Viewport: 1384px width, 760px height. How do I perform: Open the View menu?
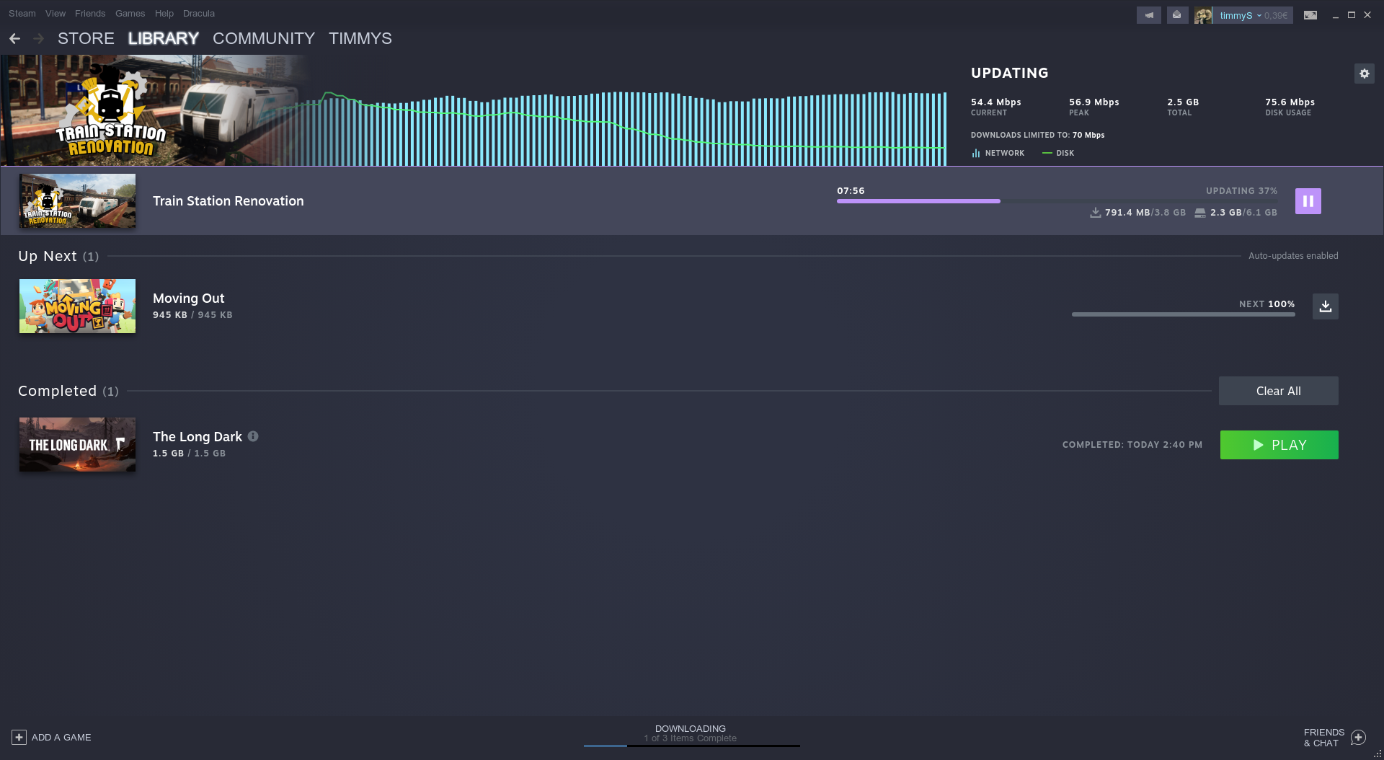click(x=56, y=13)
